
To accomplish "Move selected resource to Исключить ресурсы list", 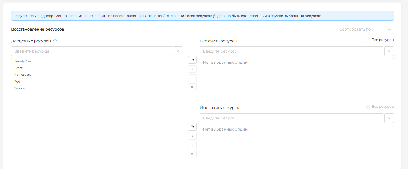I will point(192,136).
